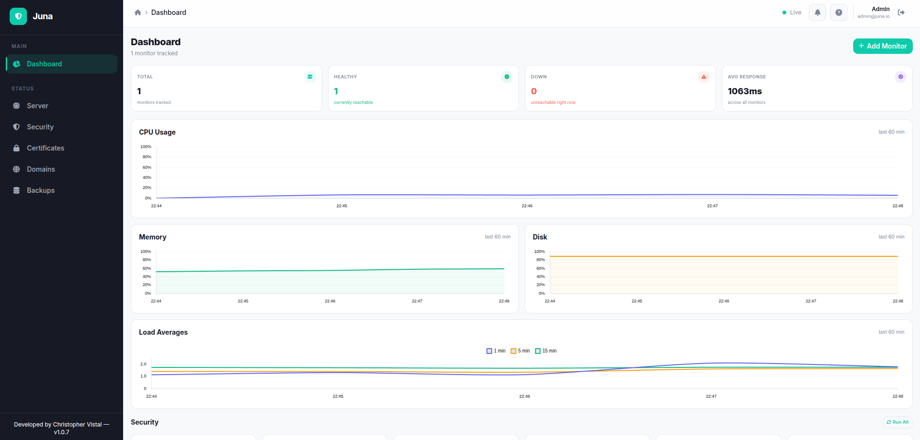Click the 'across all monitors' caption
This screenshot has width=920, height=440.
[746, 102]
